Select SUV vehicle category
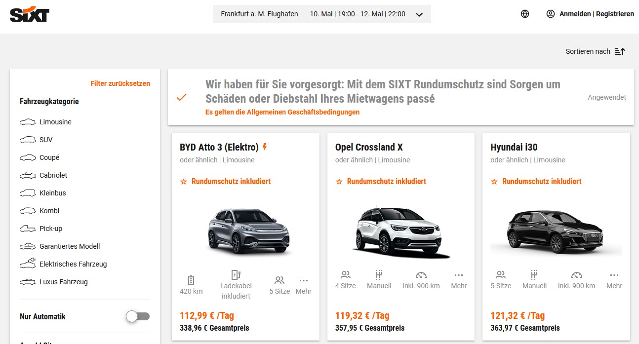 [36, 140]
